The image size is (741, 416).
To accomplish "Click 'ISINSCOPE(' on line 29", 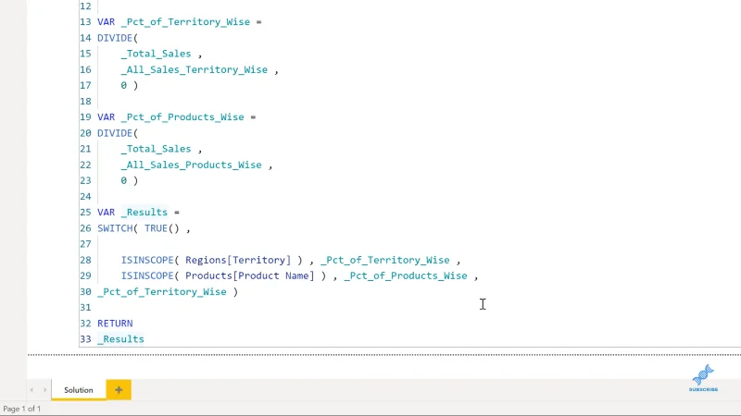I will 150,275.
